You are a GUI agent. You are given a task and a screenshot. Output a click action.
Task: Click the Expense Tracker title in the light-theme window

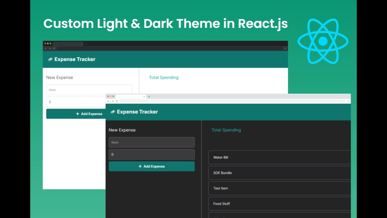(x=75, y=59)
